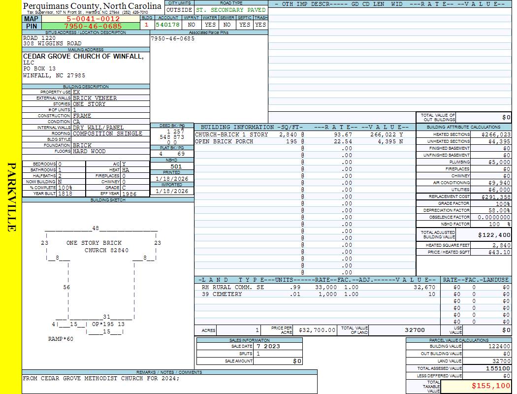Select associated parcel PIN under Associated Parcel PINs
This screenshot has height=394, width=517.
click(172, 38)
